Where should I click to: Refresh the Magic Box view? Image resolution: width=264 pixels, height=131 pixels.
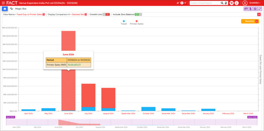(x=260, y=9)
